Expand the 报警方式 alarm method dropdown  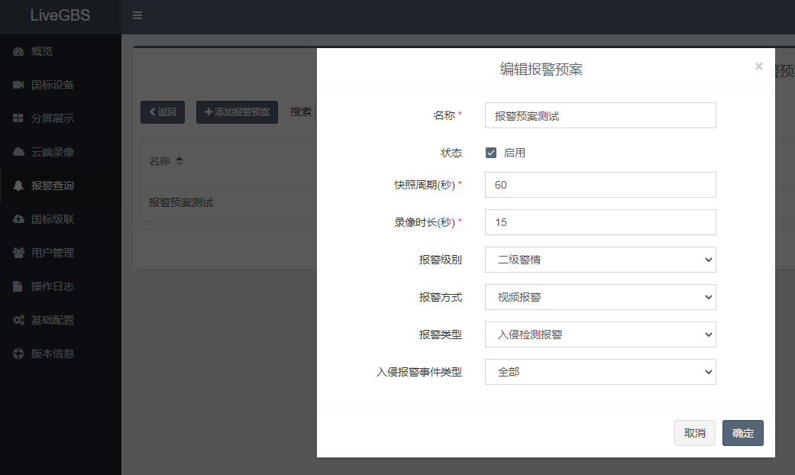point(599,297)
